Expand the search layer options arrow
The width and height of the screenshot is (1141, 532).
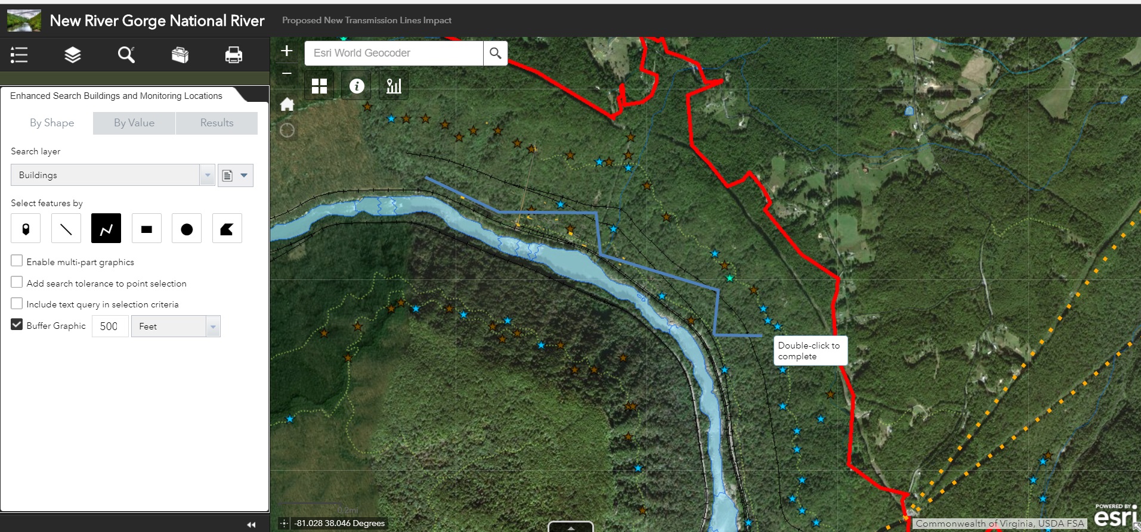pos(244,175)
